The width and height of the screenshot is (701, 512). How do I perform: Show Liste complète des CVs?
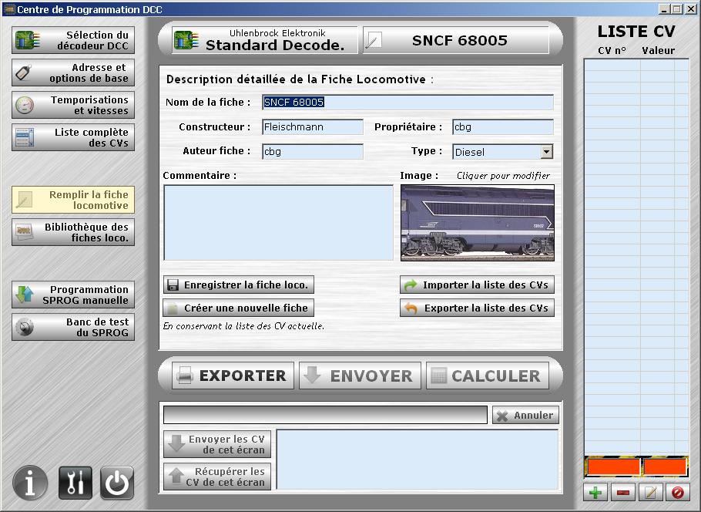[73, 137]
